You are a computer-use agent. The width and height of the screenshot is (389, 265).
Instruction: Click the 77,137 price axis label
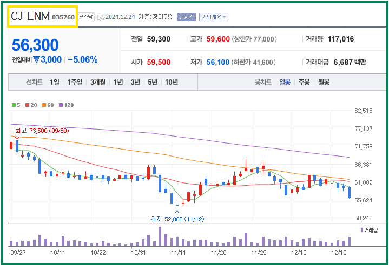click(364, 128)
